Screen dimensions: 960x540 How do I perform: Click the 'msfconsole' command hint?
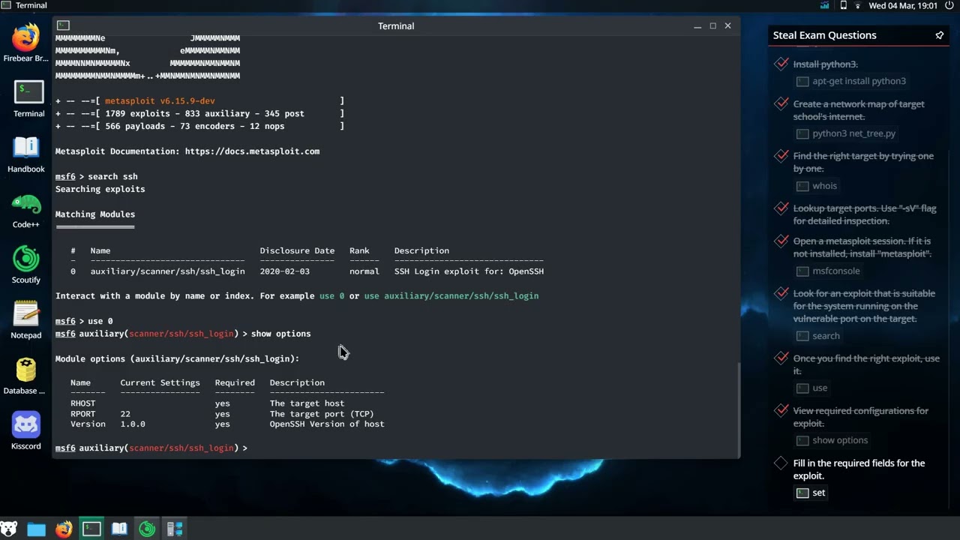click(828, 271)
